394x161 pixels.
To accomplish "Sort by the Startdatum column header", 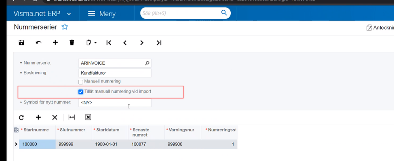I will [x=110, y=132].
